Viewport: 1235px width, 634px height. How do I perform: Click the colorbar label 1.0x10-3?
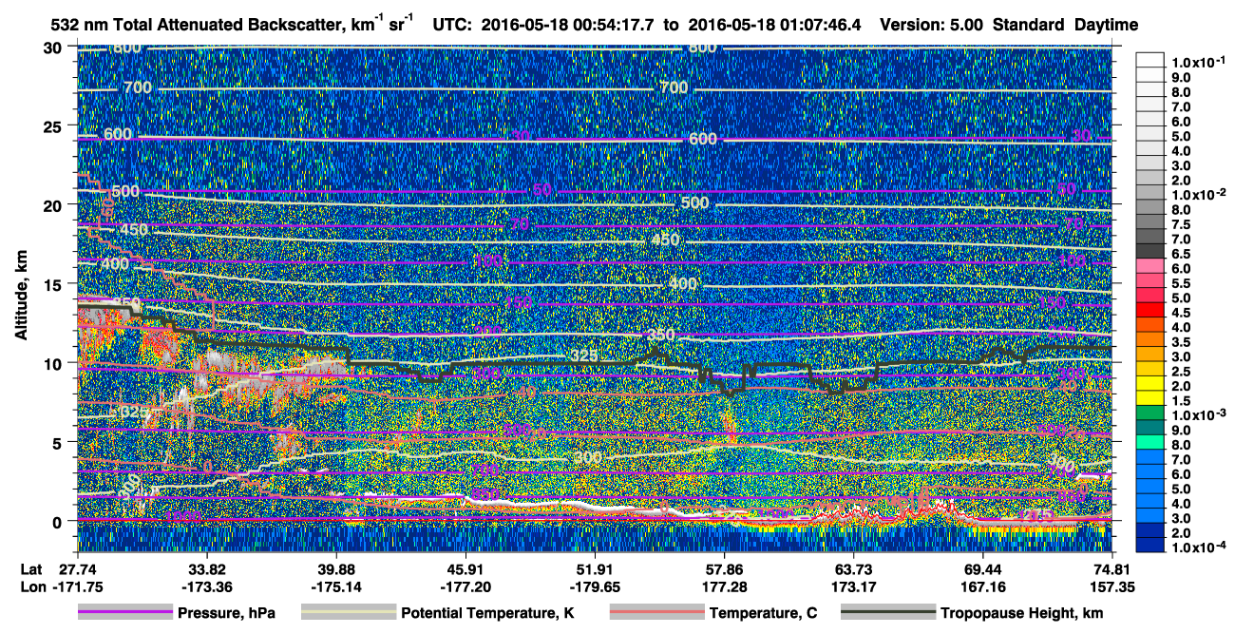pyautogui.click(x=1198, y=415)
